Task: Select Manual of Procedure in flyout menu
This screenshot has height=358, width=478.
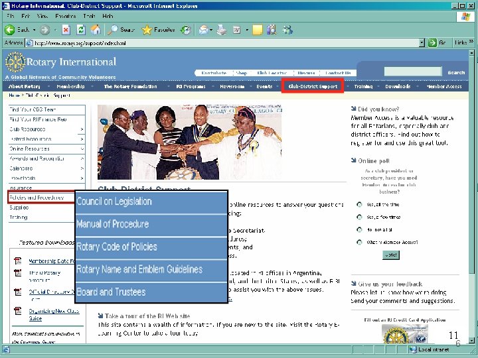Action: 151,224
